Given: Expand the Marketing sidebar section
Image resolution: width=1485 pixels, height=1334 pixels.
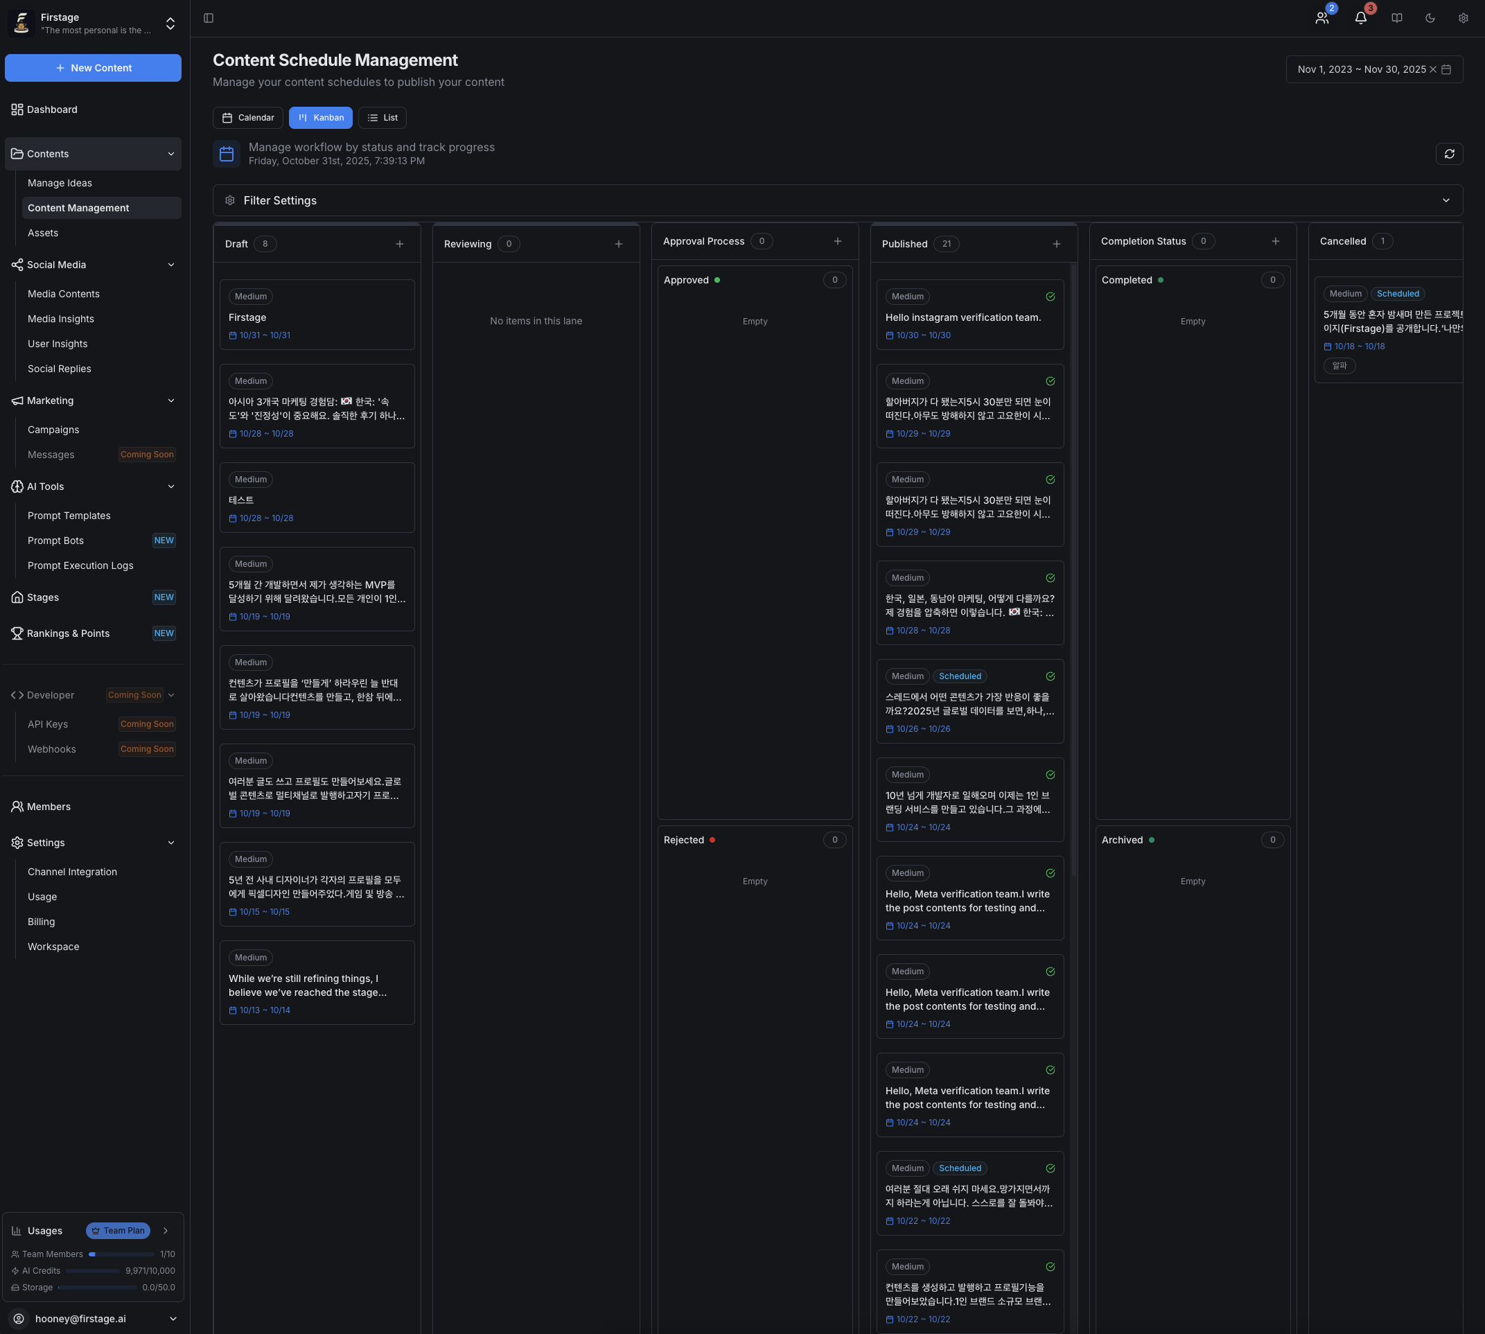Looking at the screenshot, I should click(x=170, y=401).
